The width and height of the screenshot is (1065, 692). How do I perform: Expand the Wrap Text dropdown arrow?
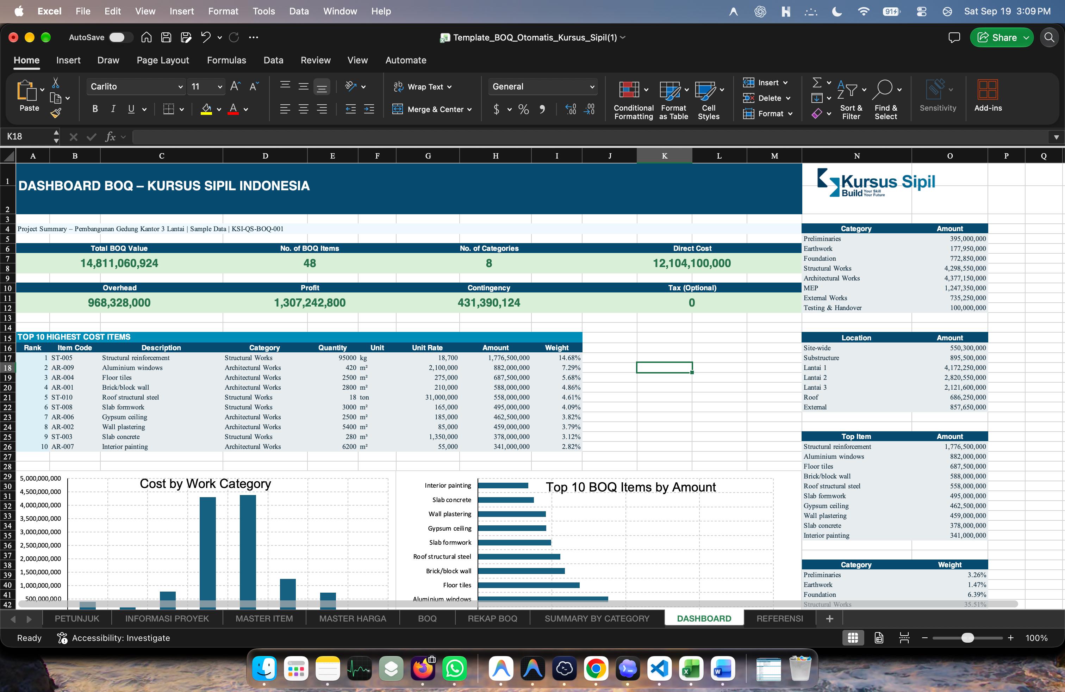click(449, 87)
